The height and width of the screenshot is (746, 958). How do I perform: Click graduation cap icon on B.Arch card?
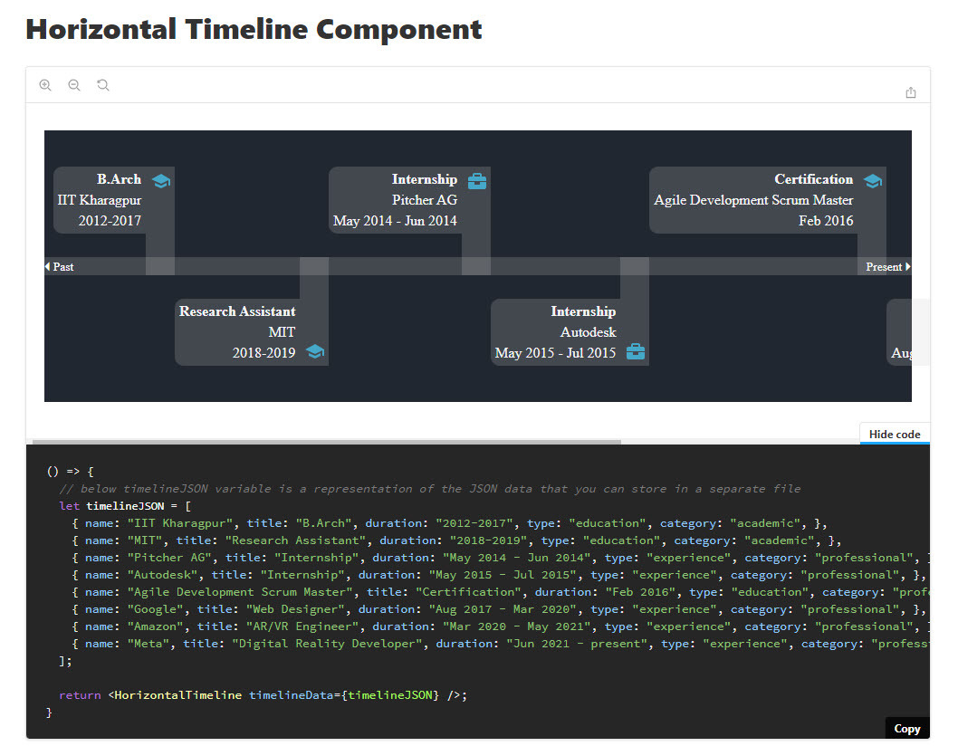[x=161, y=181]
